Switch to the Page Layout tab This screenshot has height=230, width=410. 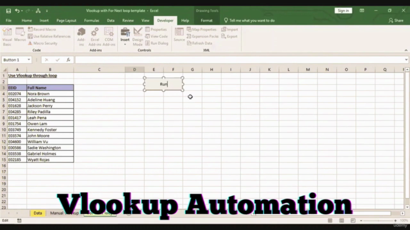67,20
